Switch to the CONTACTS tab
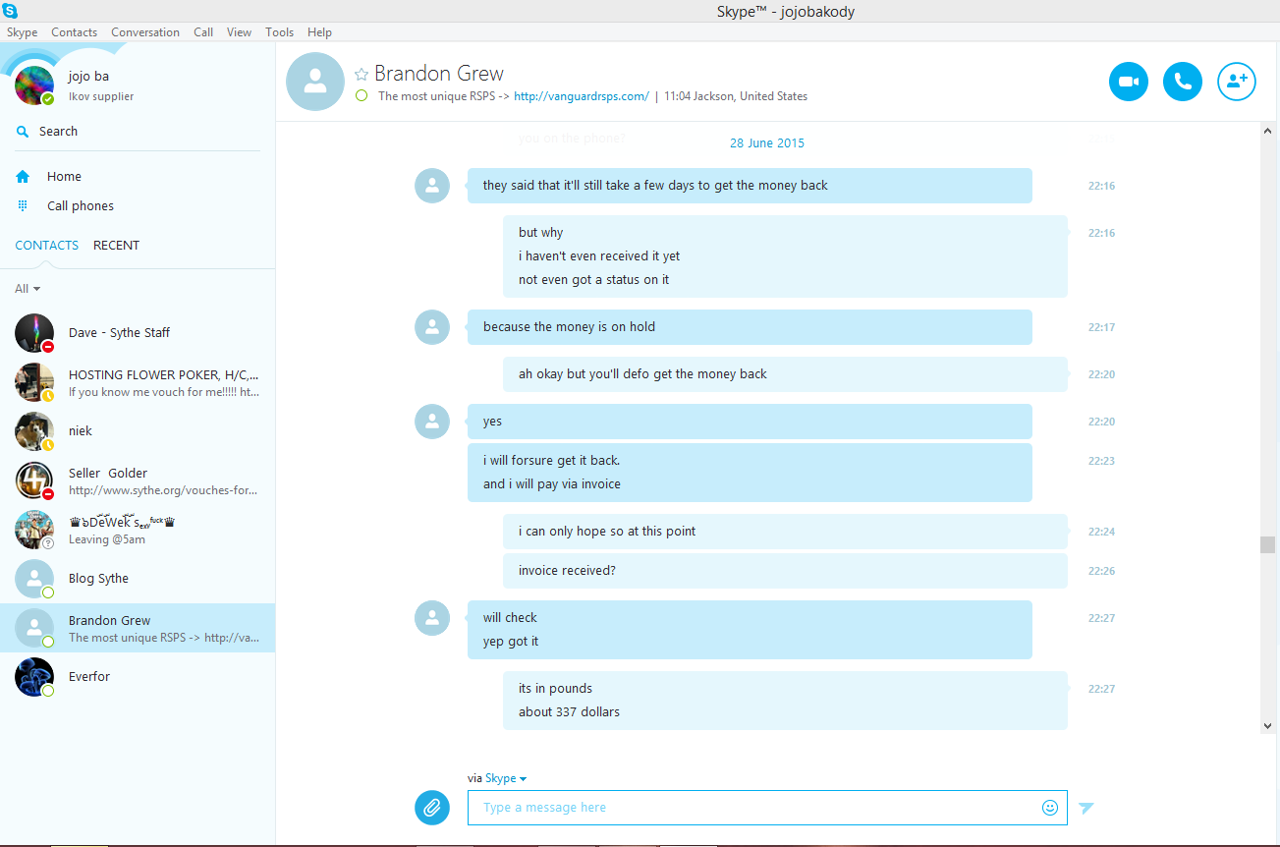1280x847 pixels. point(47,246)
